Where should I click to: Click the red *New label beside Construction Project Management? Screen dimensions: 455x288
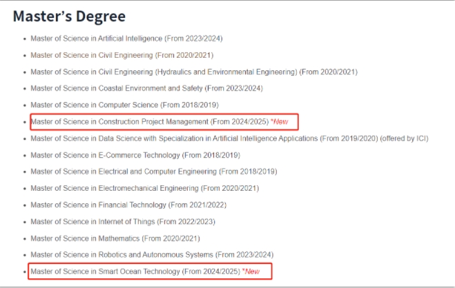pyautogui.click(x=280, y=122)
